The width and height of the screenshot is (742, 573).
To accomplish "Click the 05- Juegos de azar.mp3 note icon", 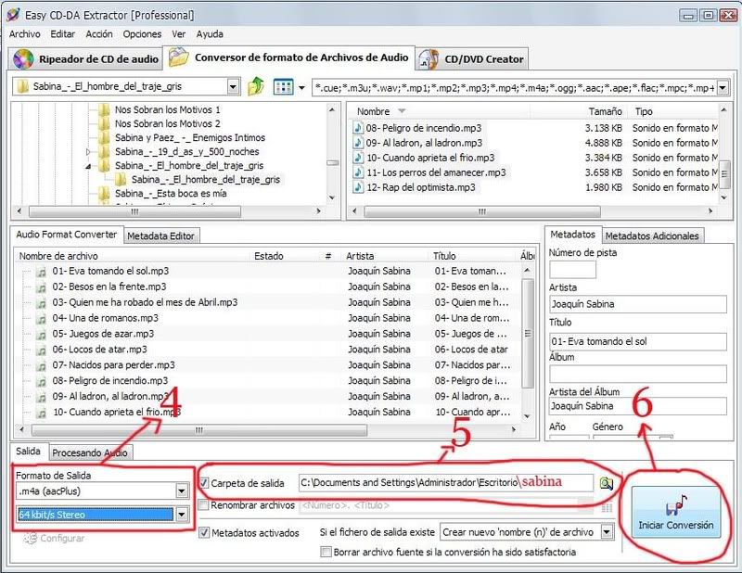I will tap(42, 334).
